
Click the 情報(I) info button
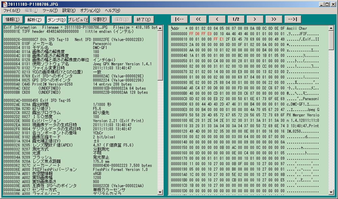coord(13,19)
